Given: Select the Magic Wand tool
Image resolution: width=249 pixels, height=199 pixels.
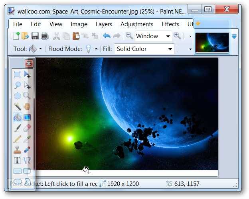Looking at the screenshot, I should coord(17,107).
